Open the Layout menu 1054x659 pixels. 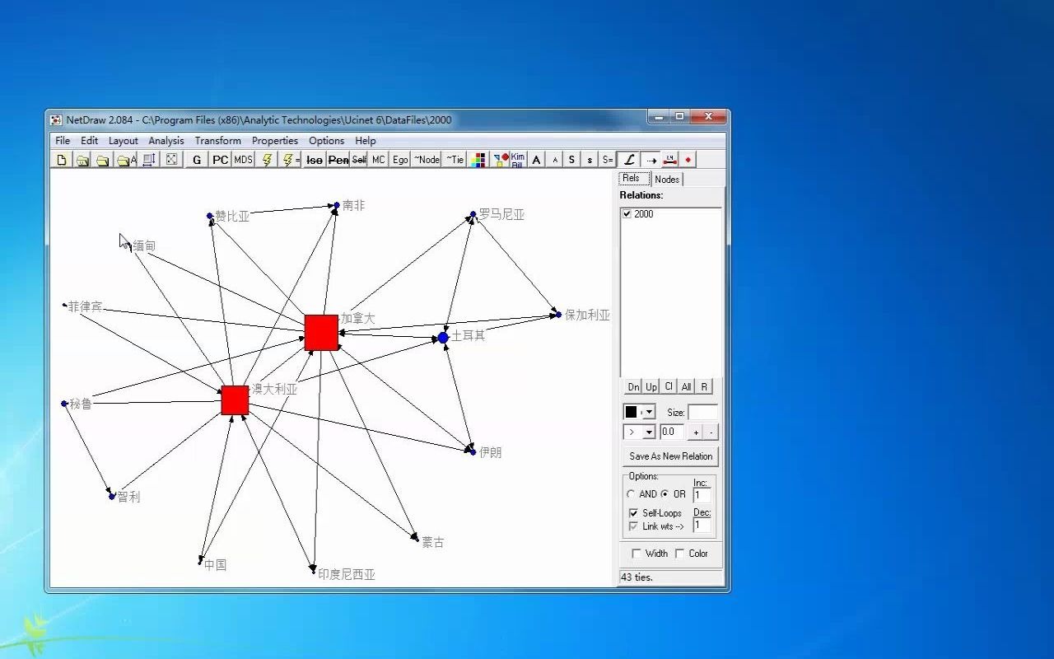[124, 141]
